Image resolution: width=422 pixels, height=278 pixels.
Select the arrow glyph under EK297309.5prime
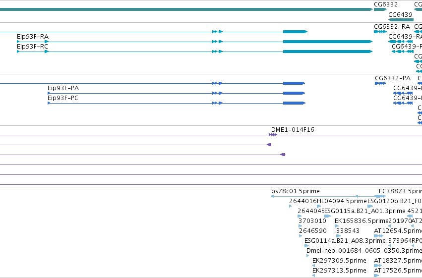pyautogui.click(x=313, y=266)
